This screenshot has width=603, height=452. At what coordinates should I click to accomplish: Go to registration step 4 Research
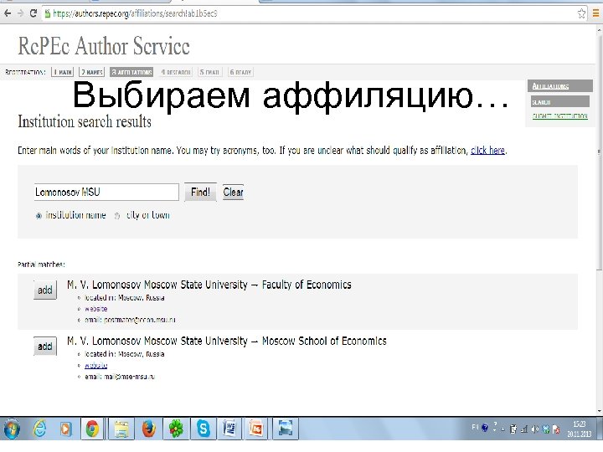(x=176, y=72)
